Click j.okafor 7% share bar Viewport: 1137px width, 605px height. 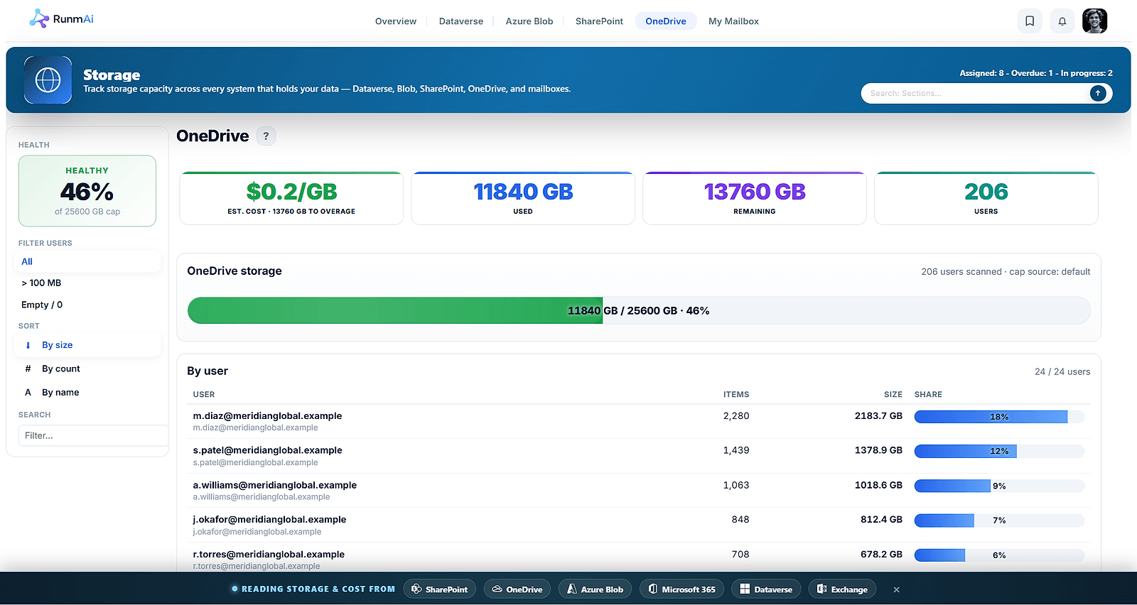999,520
